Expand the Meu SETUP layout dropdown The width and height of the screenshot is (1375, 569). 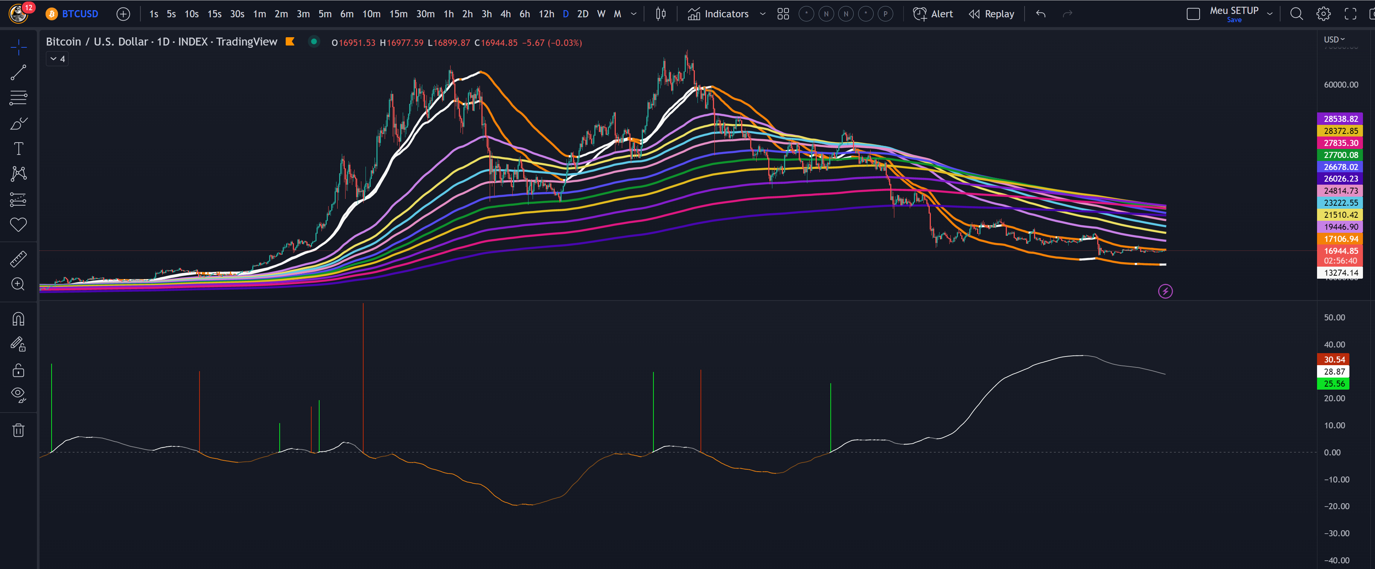(1270, 14)
